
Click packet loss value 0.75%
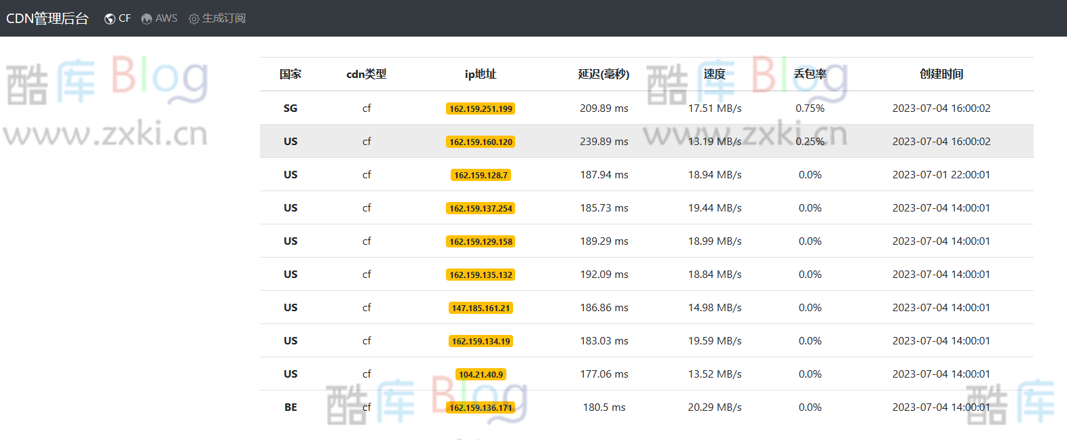coord(810,108)
